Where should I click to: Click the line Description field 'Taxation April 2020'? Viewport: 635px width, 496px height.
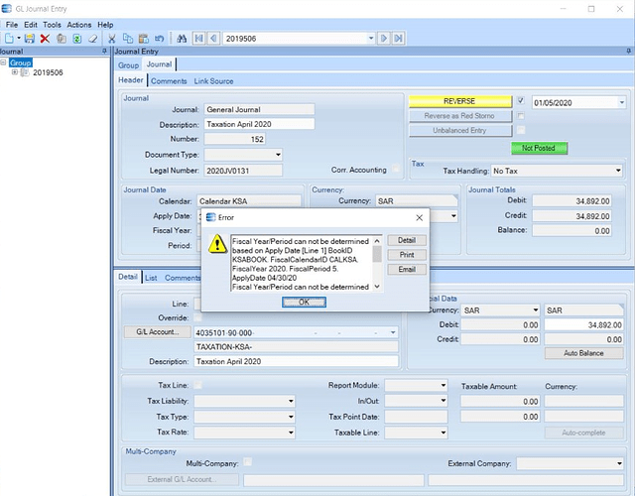296,361
